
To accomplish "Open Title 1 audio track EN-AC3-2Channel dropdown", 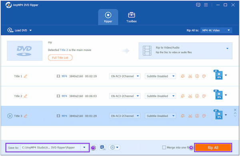I will [x=125, y=76].
